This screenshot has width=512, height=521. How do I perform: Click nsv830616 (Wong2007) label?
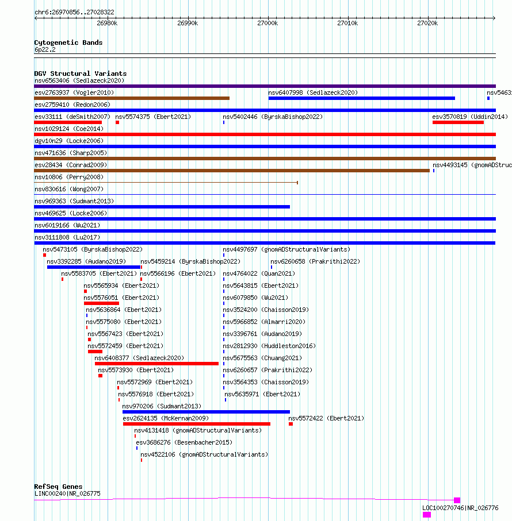[x=69, y=189]
